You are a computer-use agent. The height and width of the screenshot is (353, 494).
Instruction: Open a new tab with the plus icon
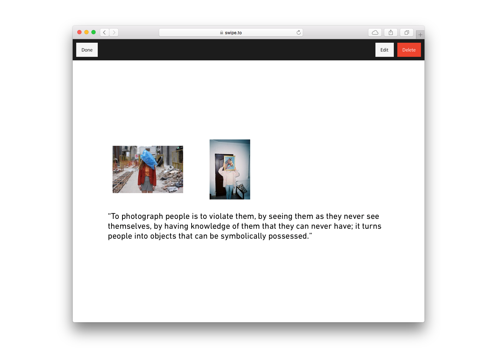[420, 35]
